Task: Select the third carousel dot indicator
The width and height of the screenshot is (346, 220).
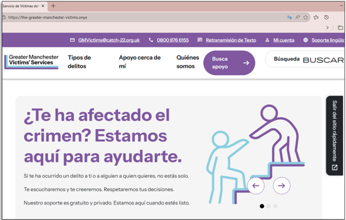Action: click(x=275, y=206)
